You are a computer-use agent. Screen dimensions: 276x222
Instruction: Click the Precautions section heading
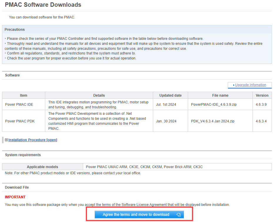tap(15, 30)
